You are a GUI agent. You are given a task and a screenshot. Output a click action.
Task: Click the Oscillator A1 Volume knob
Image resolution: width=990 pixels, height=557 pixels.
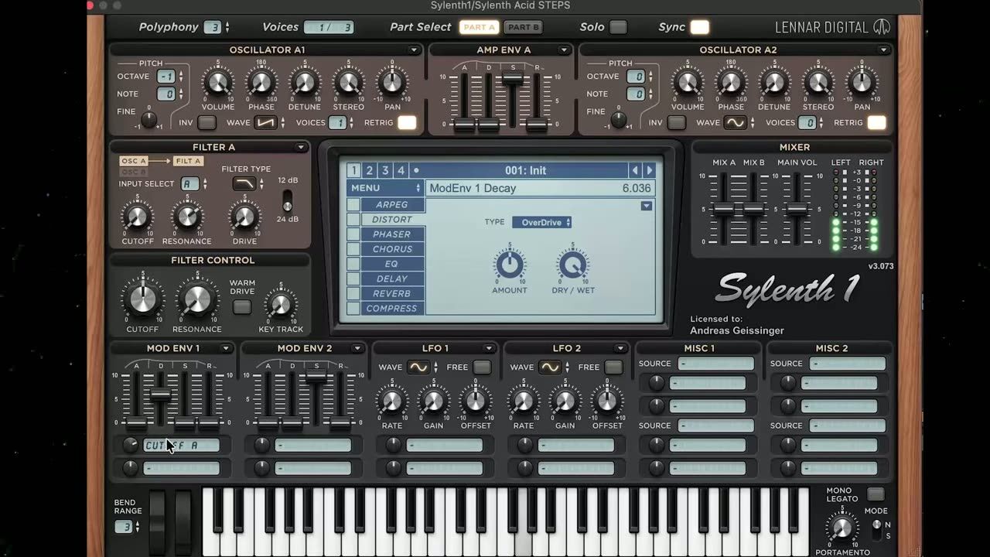(x=218, y=82)
